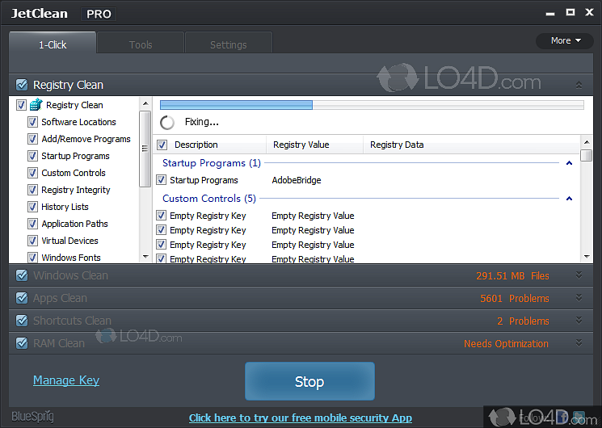This screenshot has width=602, height=428.
Task: Click the PRO edition badge
Action: click(99, 14)
